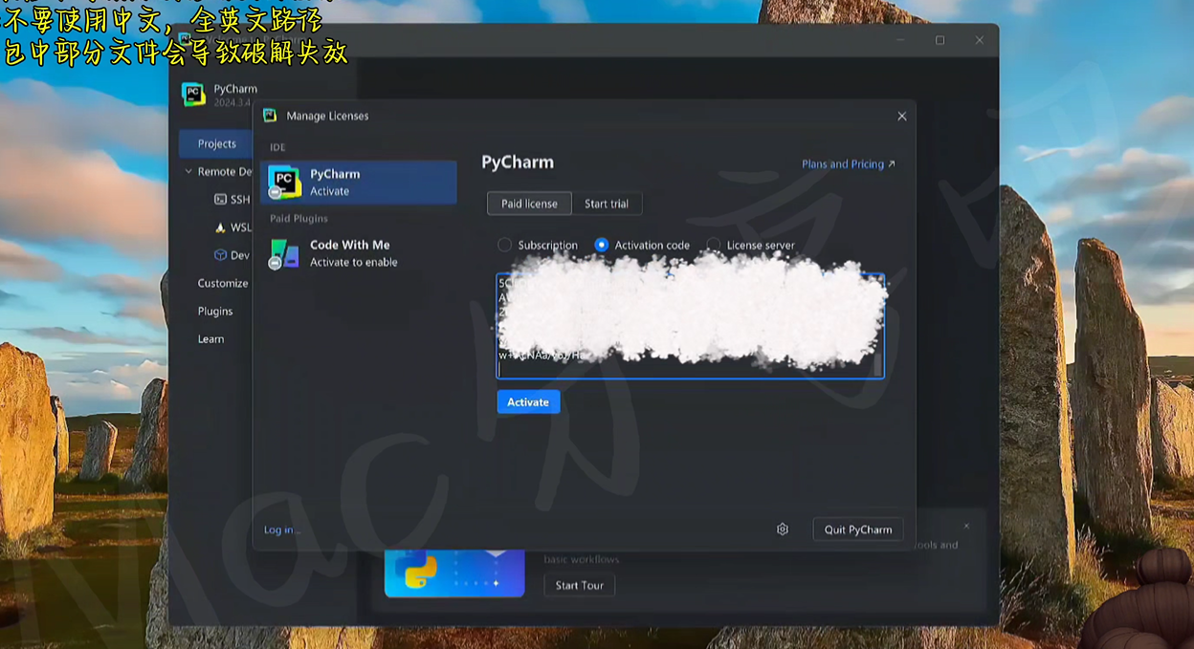The height and width of the screenshot is (649, 1194).
Task: Click the Dev Containers cube icon
Action: click(220, 255)
